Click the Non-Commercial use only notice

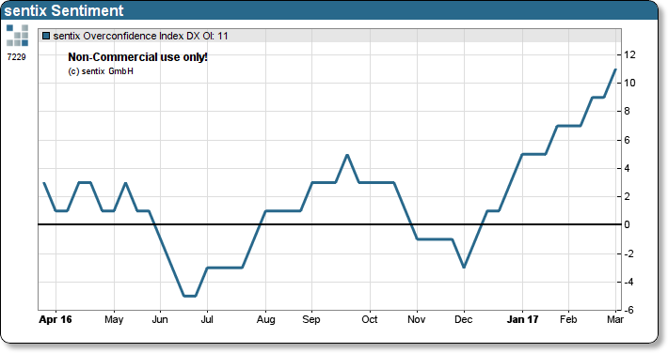[x=137, y=57]
